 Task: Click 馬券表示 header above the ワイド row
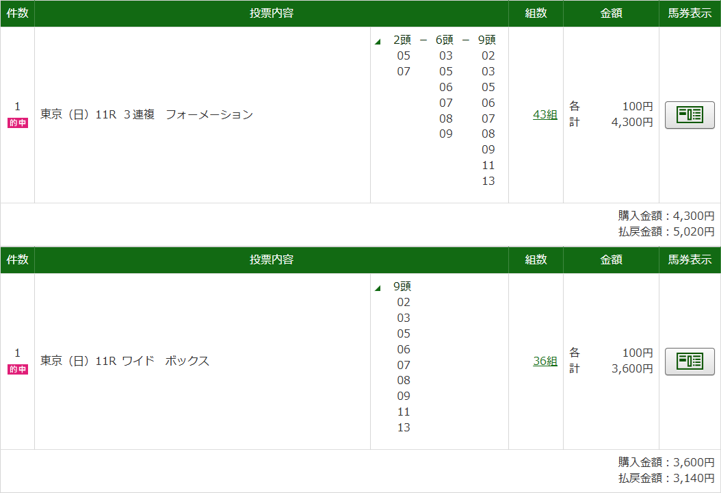[690, 260]
